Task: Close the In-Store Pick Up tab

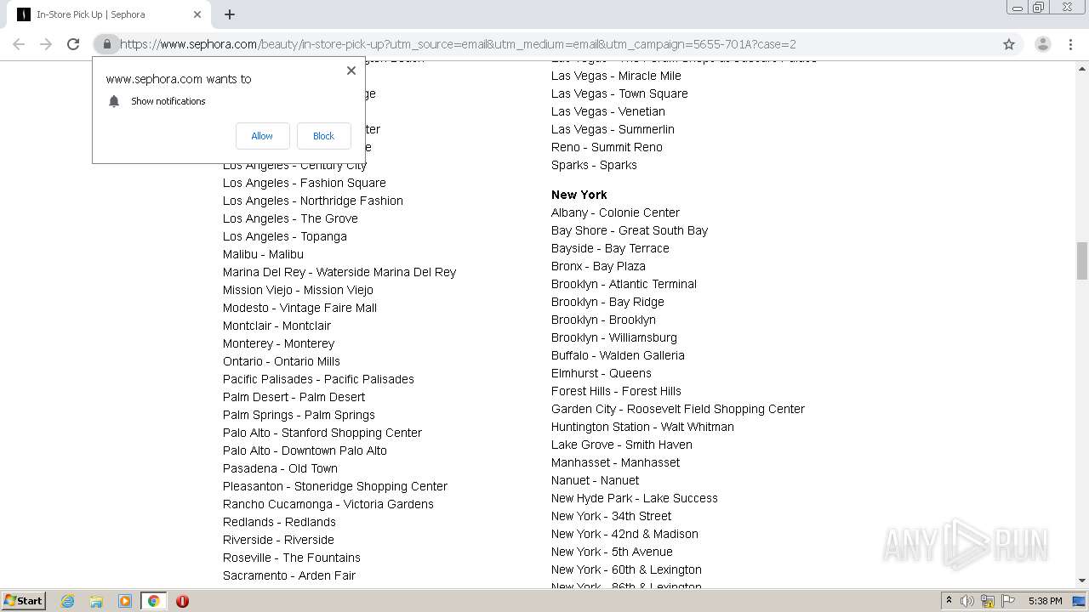Action: (x=197, y=14)
